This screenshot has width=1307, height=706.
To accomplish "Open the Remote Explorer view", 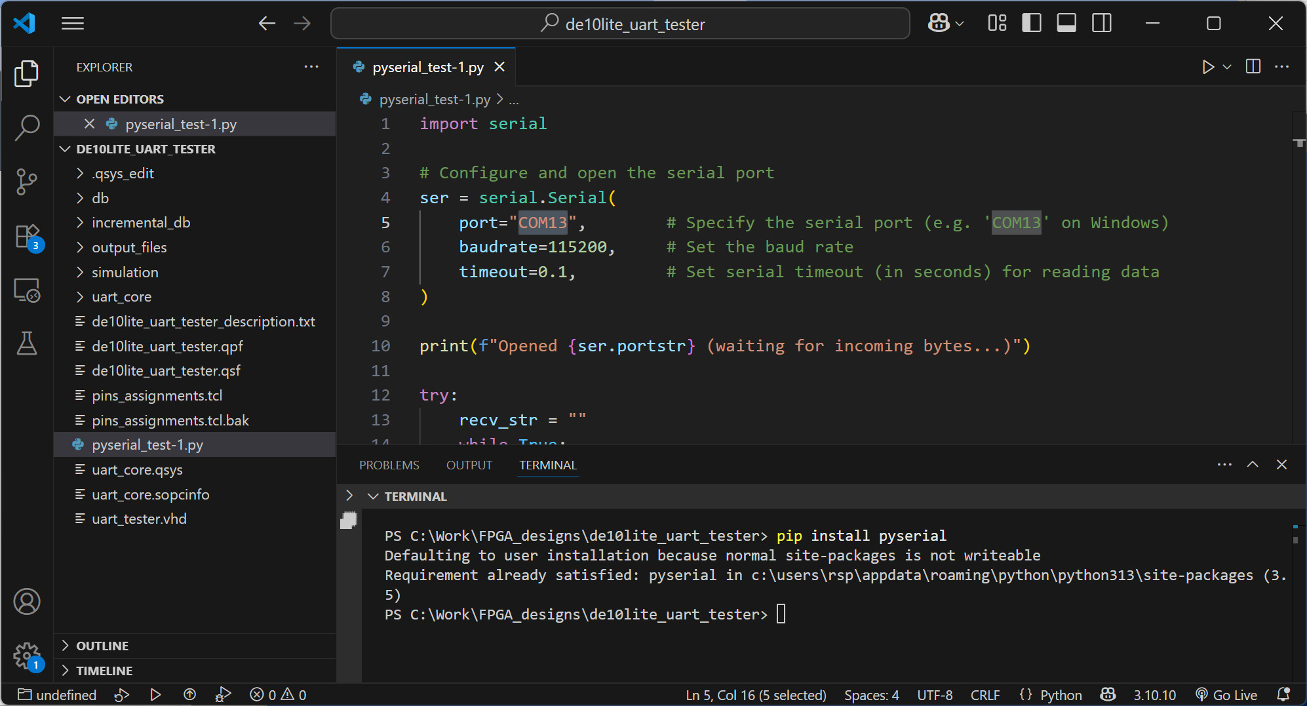I will [27, 290].
